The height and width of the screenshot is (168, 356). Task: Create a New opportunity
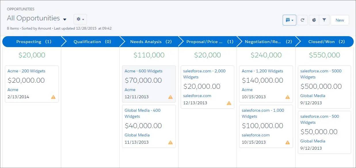340,20
